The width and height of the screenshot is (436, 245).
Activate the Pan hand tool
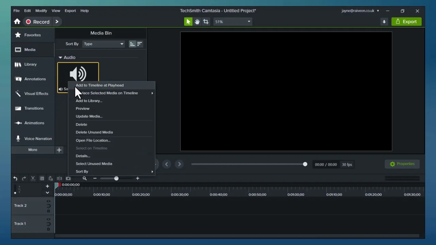[197, 21]
